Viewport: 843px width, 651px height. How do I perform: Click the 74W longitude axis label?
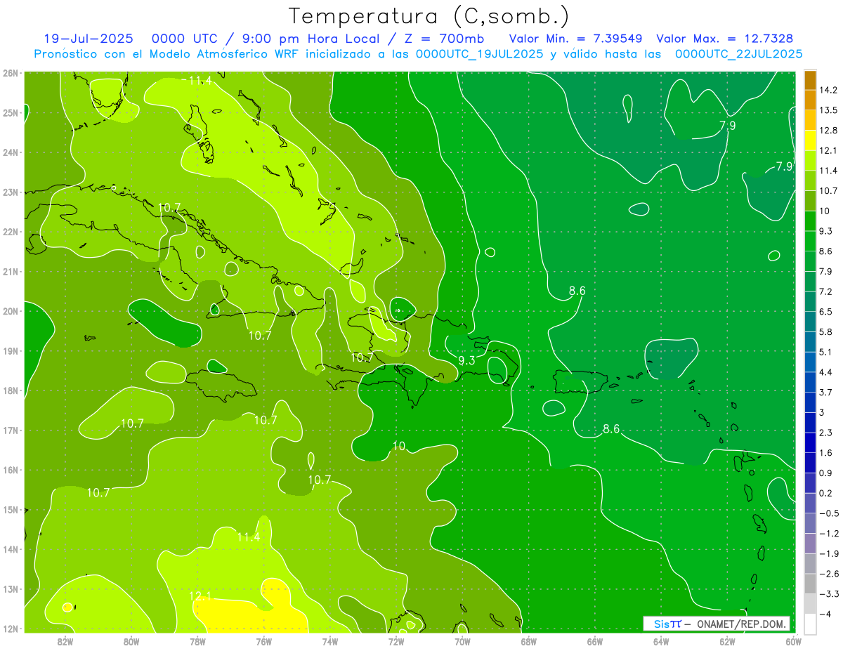[x=330, y=641]
